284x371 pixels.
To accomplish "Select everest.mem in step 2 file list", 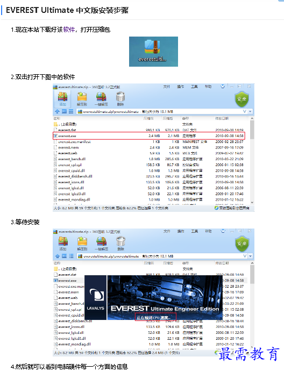I will click(x=151, y=147).
